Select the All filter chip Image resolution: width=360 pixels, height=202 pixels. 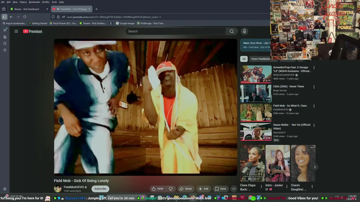point(244,59)
